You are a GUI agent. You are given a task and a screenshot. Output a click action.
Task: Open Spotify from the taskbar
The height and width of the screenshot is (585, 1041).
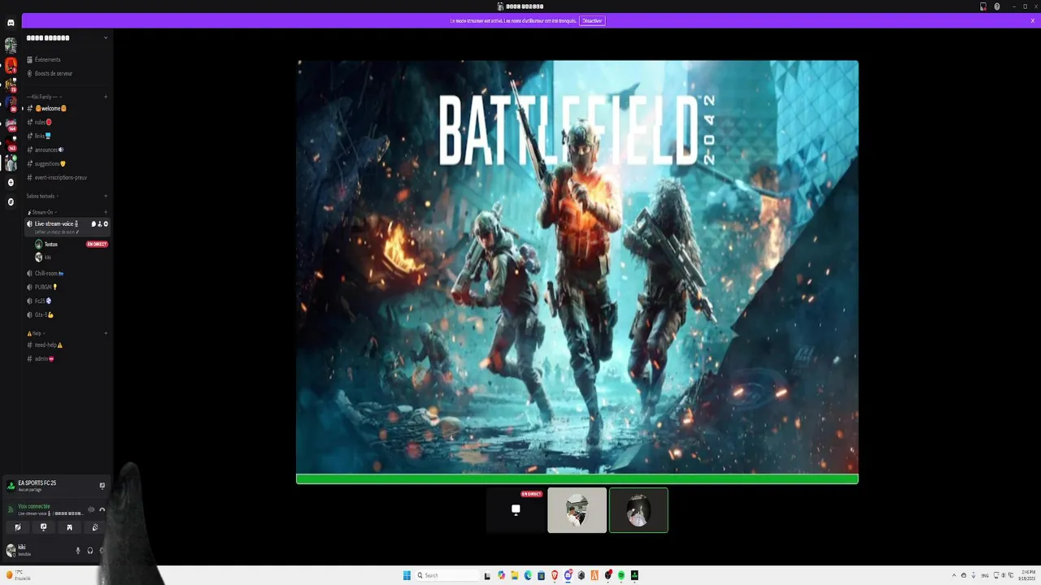pos(621,575)
